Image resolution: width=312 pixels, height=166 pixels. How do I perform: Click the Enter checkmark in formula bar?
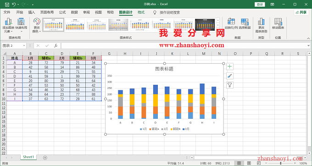[47, 46]
